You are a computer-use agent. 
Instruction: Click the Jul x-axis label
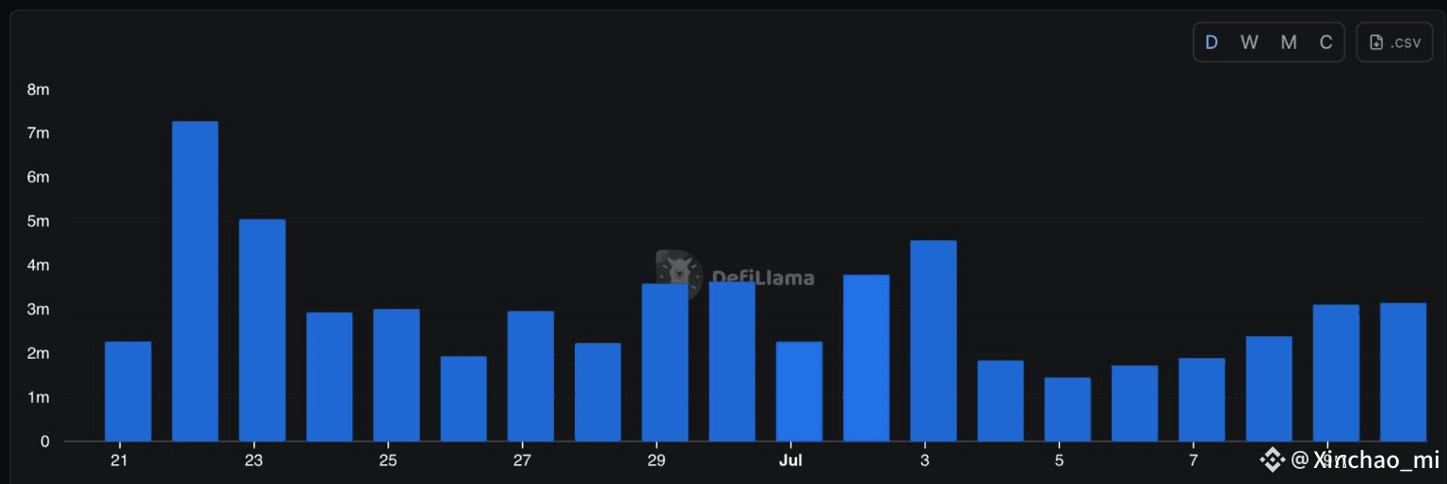790,460
